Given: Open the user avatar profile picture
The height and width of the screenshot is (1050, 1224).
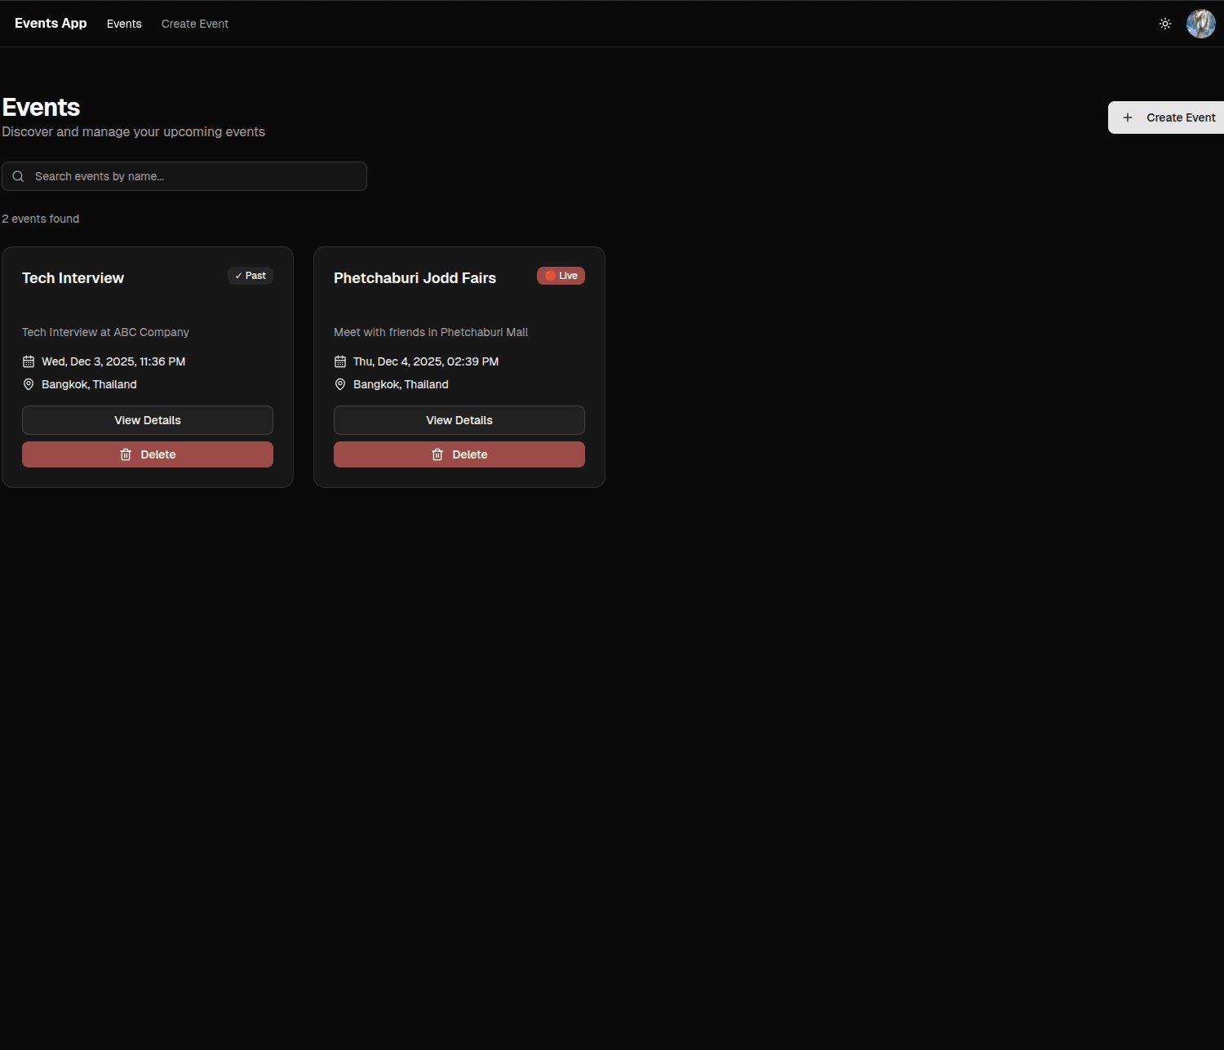Looking at the screenshot, I should [1200, 23].
